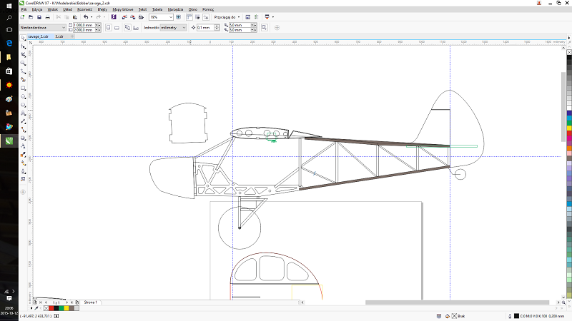
Task: Click the Print icon in toolbar
Action: coord(47,17)
